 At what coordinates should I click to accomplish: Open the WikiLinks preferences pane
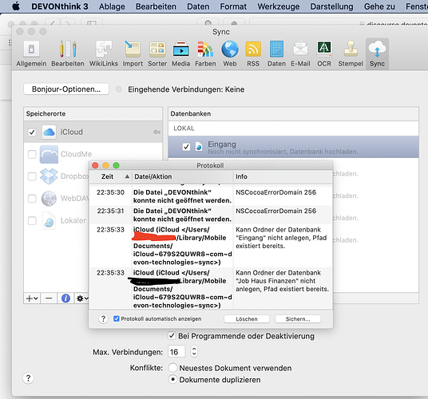click(104, 54)
